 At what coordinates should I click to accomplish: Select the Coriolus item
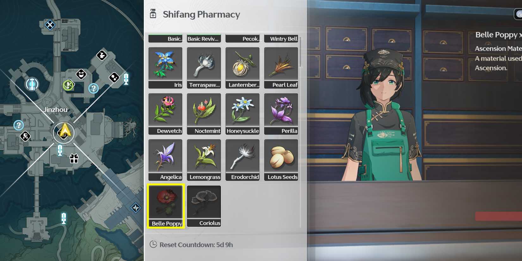coord(204,206)
